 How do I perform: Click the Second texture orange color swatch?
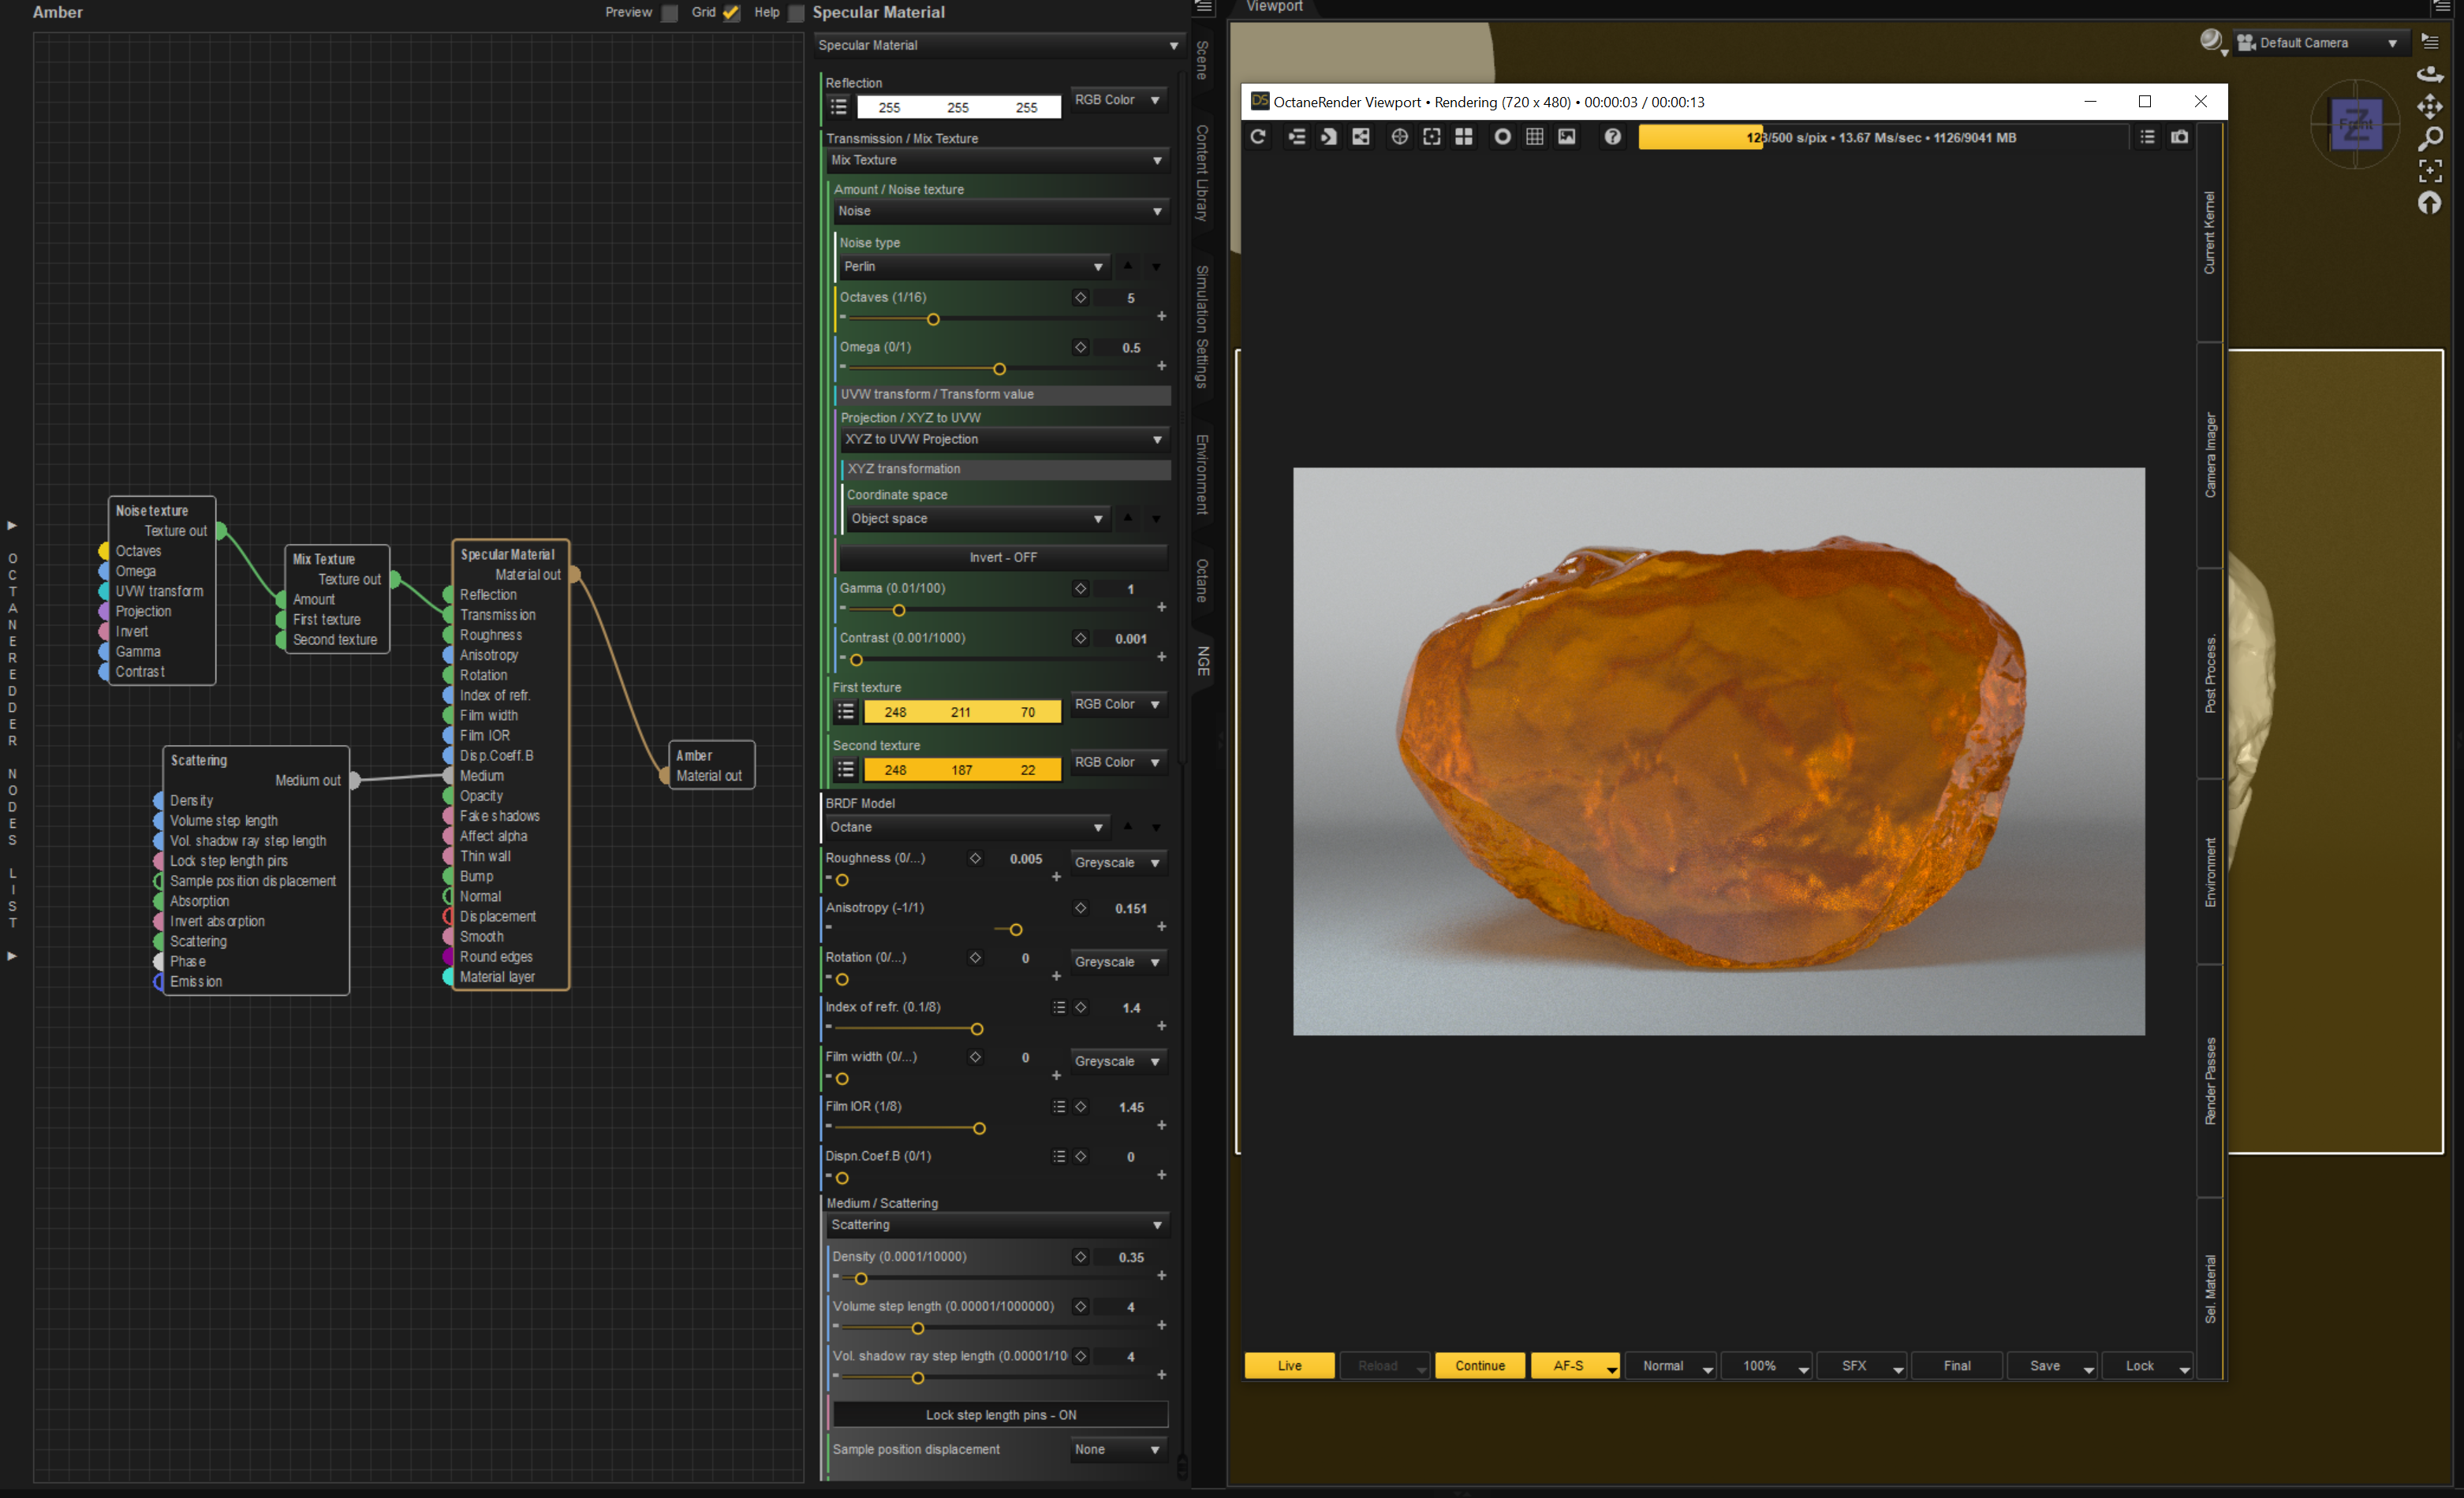tap(961, 769)
